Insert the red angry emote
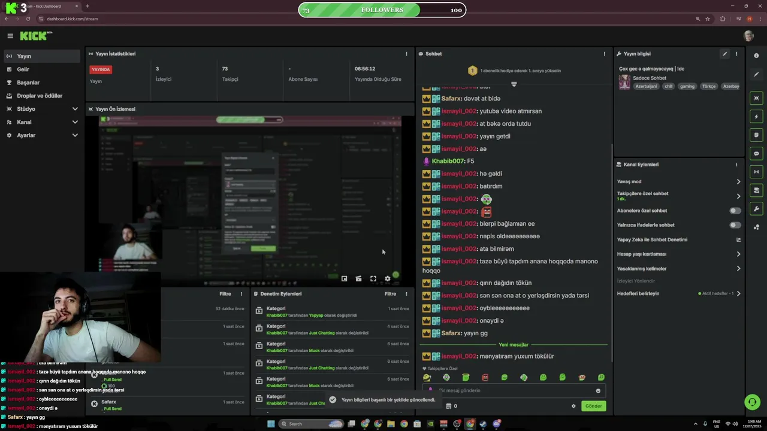The width and height of the screenshot is (767, 431). (x=485, y=378)
